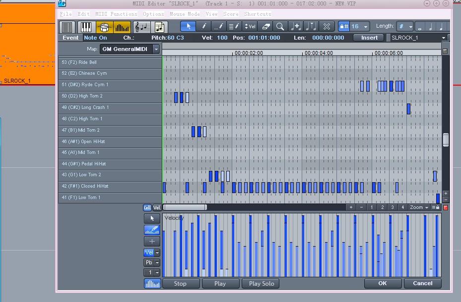Open the Shortcuts menu
The height and width of the screenshot is (302, 461).
258,14
